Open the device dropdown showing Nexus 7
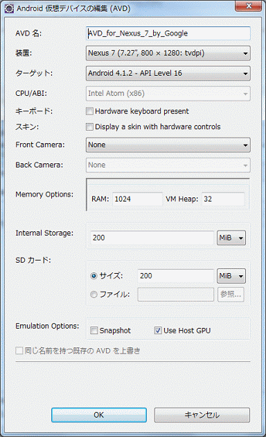266x437 pixels. pos(168,53)
